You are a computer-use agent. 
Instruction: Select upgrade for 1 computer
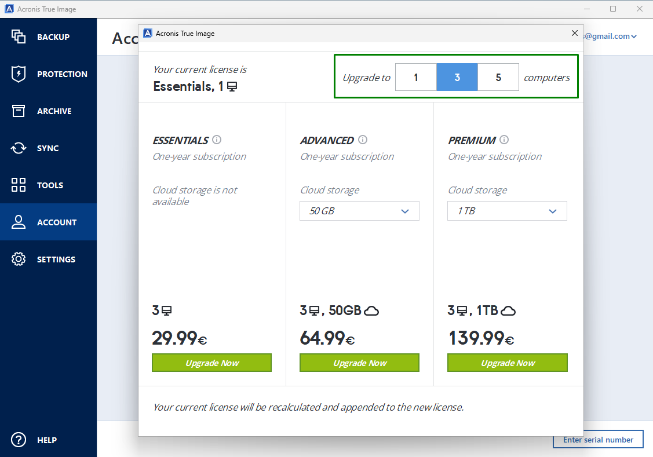415,77
